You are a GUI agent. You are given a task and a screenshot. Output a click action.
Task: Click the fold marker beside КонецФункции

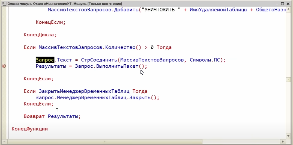[10, 129]
